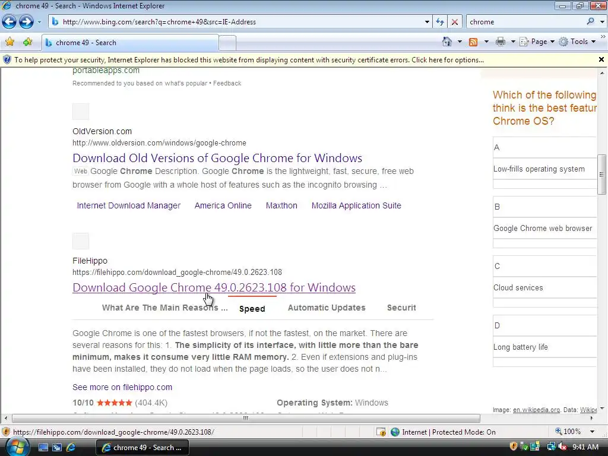
Task: Open Mozilla Application Suite link
Action: [356, 205]
